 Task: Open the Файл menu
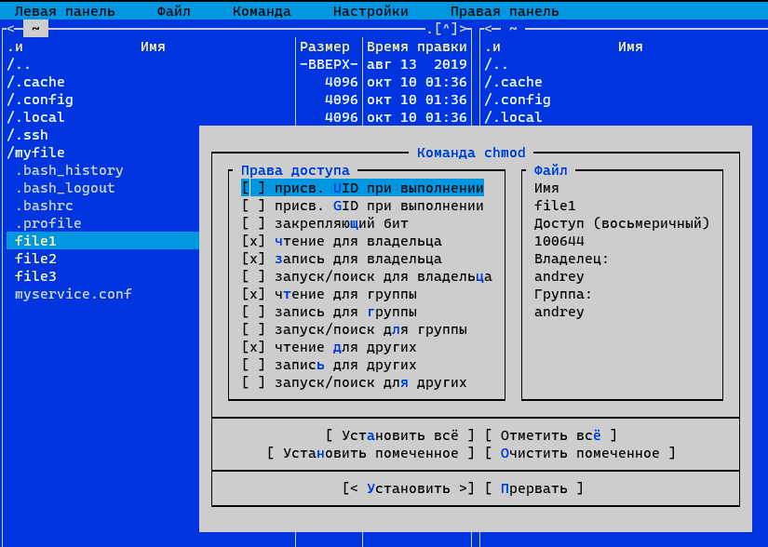pyautogui.click(x=173, y=11)
